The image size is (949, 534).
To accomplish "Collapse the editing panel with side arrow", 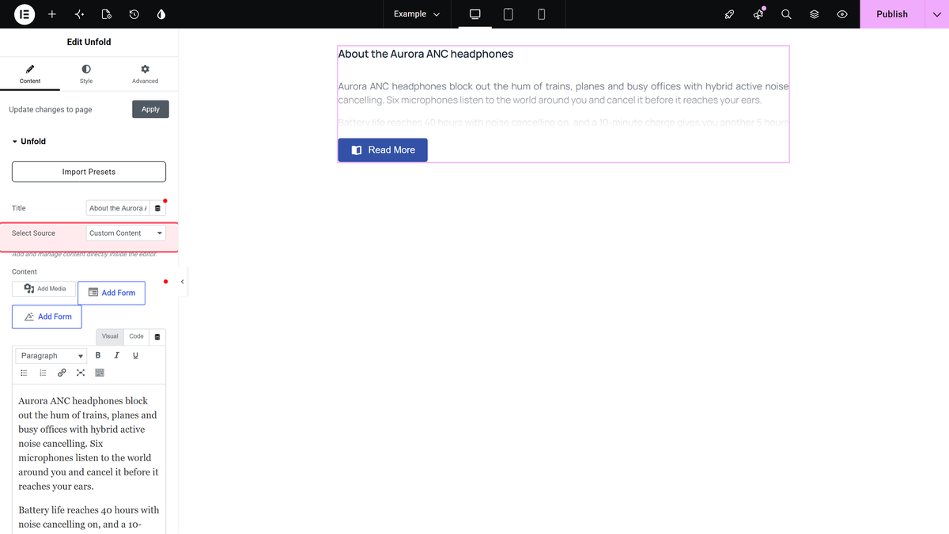I will click(183, 282).
